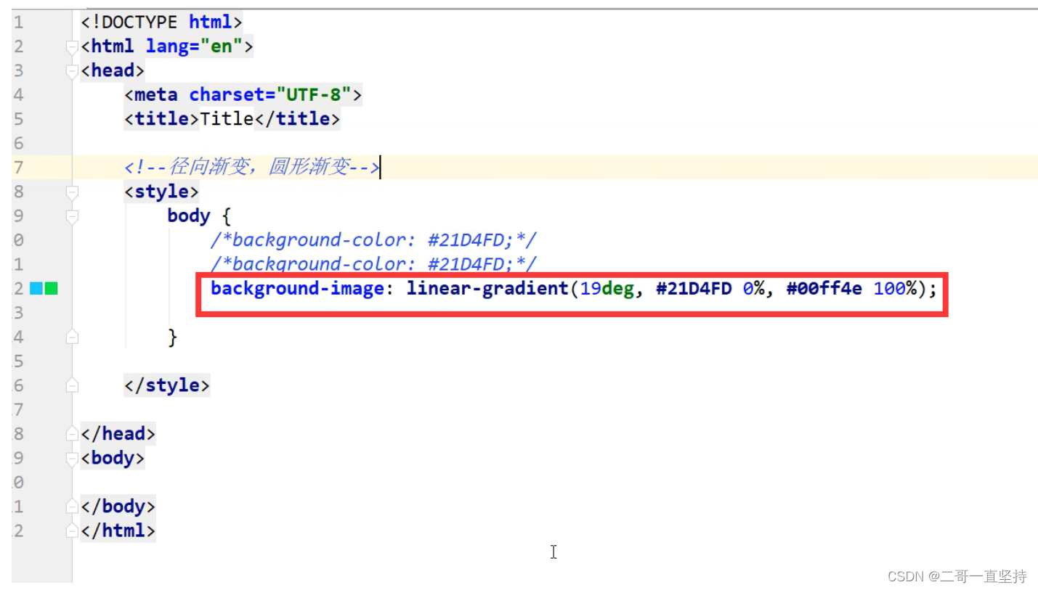The height and width of the screenshot is (590, 1038).
Task: Click the 100% stop value
Action: 894,288
